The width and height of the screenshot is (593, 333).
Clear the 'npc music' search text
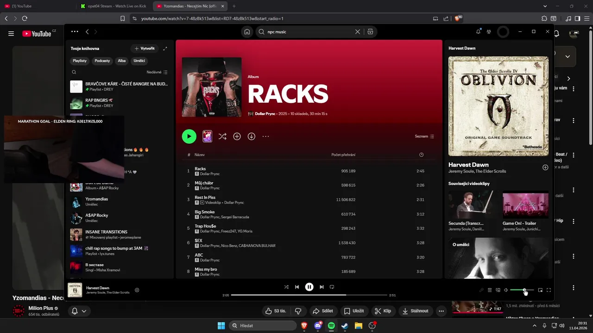[358, 32]
